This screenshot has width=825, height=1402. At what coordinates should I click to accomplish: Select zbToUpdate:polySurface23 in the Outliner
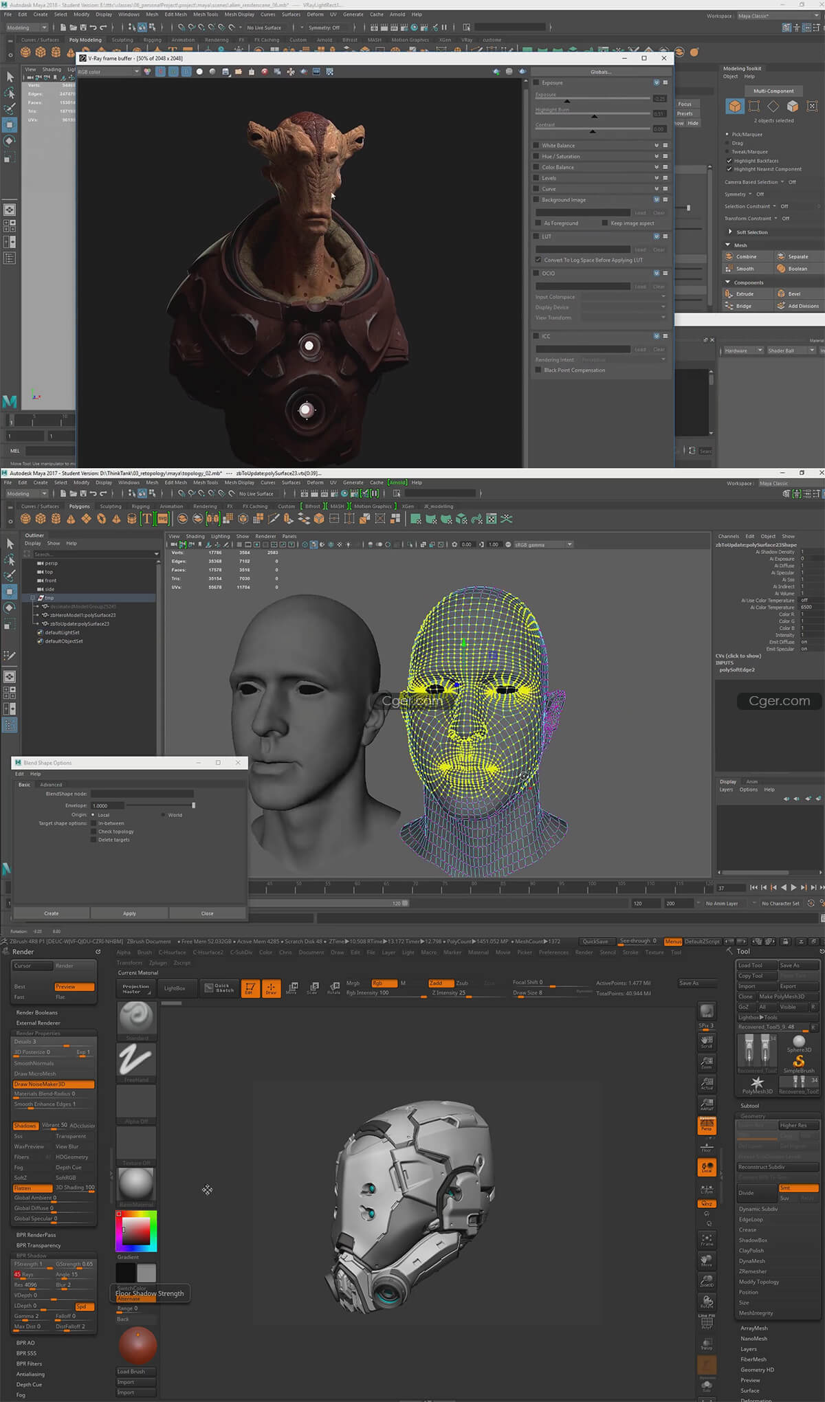tap(79, 623)
